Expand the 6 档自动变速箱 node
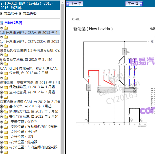This screenshot has width=155, height=154. coord(1,55)
